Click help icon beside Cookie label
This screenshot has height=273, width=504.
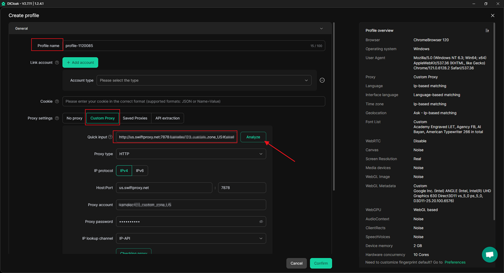coord(57,102)
